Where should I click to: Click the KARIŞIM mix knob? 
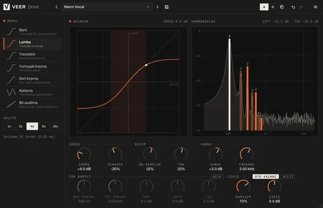pyautogui.click(x=243, y=187)
